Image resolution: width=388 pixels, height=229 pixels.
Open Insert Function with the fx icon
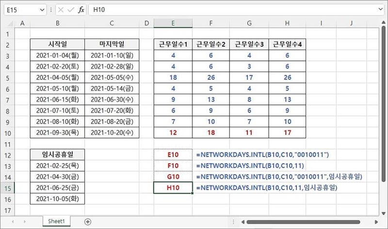click(81, 10)
